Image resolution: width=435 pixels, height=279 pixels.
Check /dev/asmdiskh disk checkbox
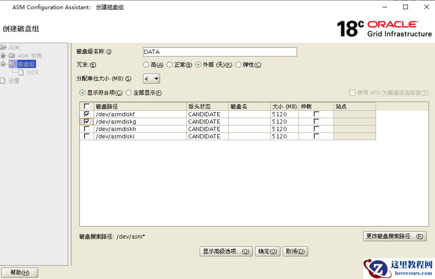coord(87,129)
